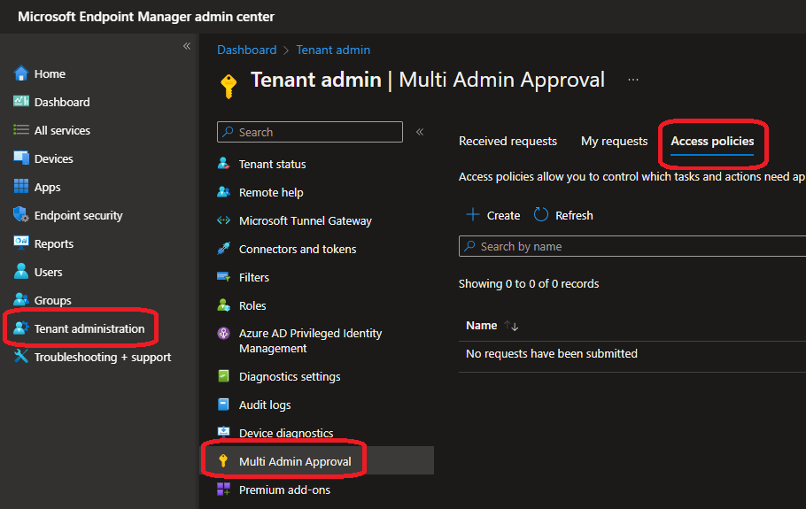Open the ellipsis more options menu
The image size is (806, 509).
click(x=632, y=80)
